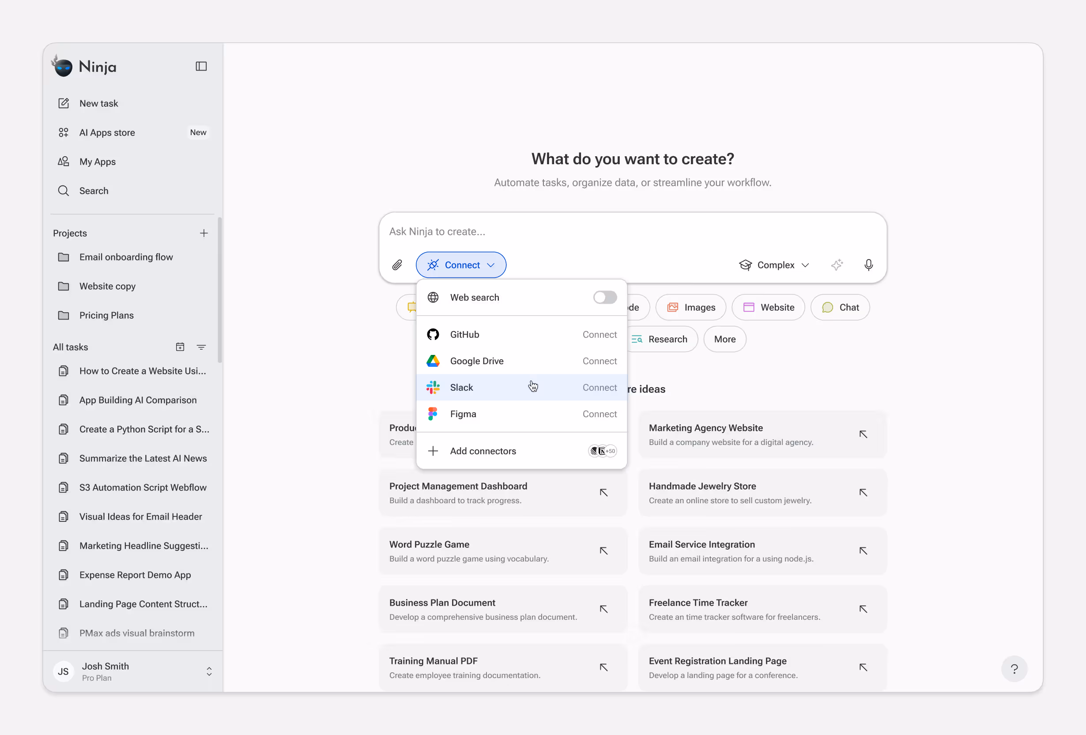Add a new project with plus icon
1086x735 pixels.
[x=204, y=233]
